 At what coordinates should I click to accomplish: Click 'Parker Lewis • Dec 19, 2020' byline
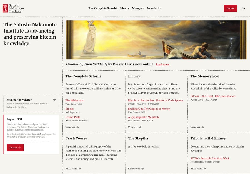point(204,100)
